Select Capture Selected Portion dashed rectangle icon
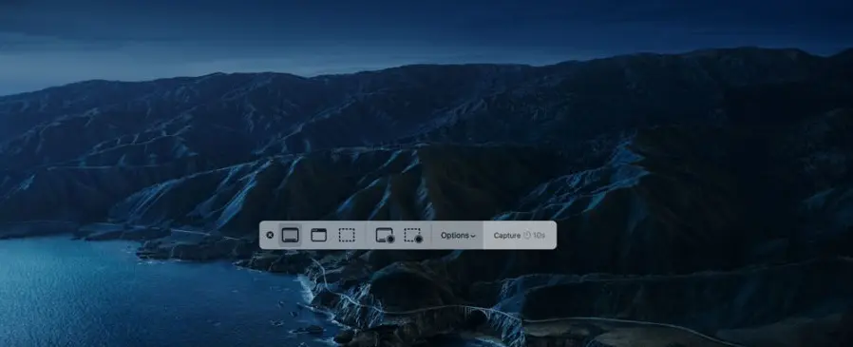 click(347, 236)
